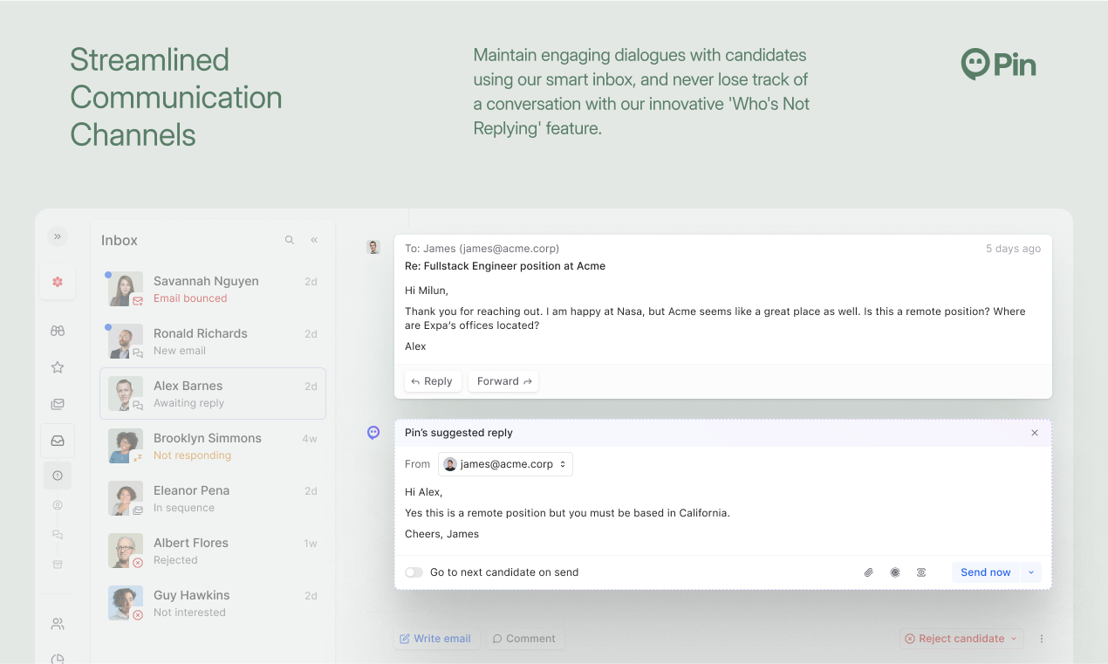
Task: Open the three-dot more options menu
Action: 1042,639
